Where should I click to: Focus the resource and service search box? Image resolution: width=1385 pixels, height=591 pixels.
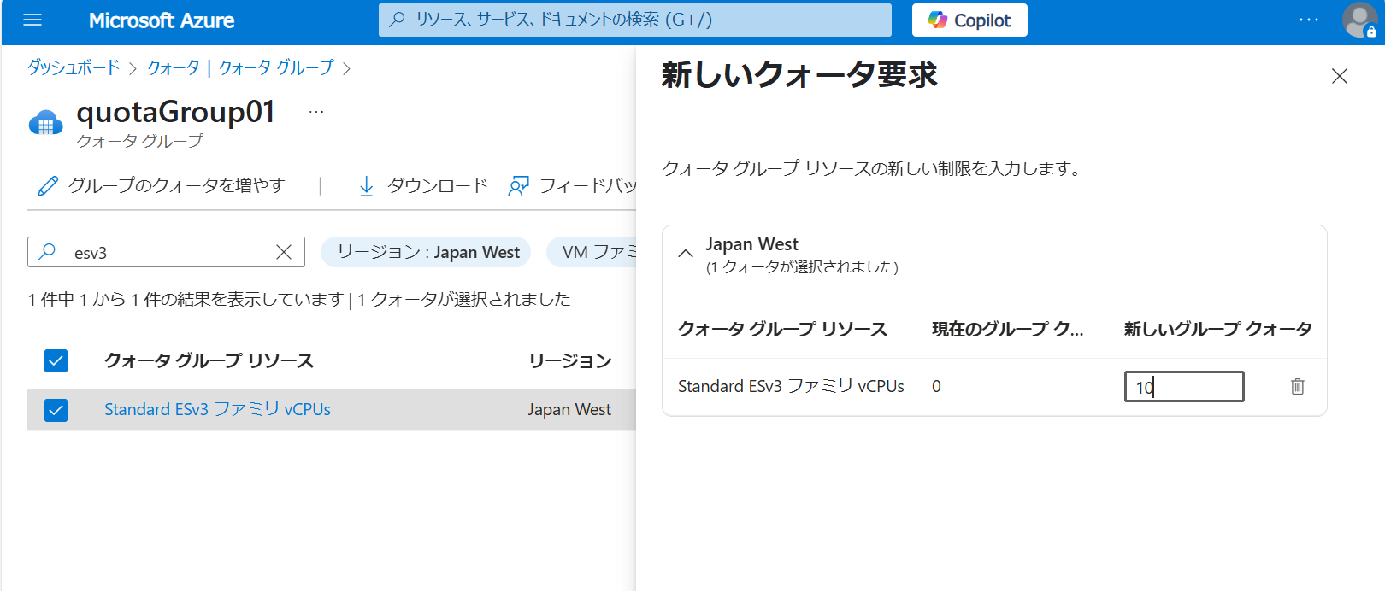(634, 20)
